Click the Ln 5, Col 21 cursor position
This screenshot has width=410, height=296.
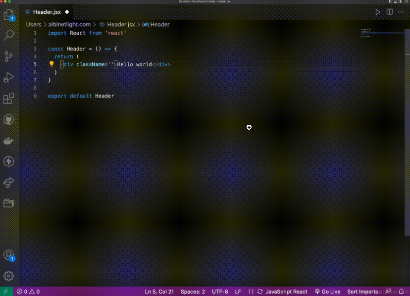click(159, 291)
